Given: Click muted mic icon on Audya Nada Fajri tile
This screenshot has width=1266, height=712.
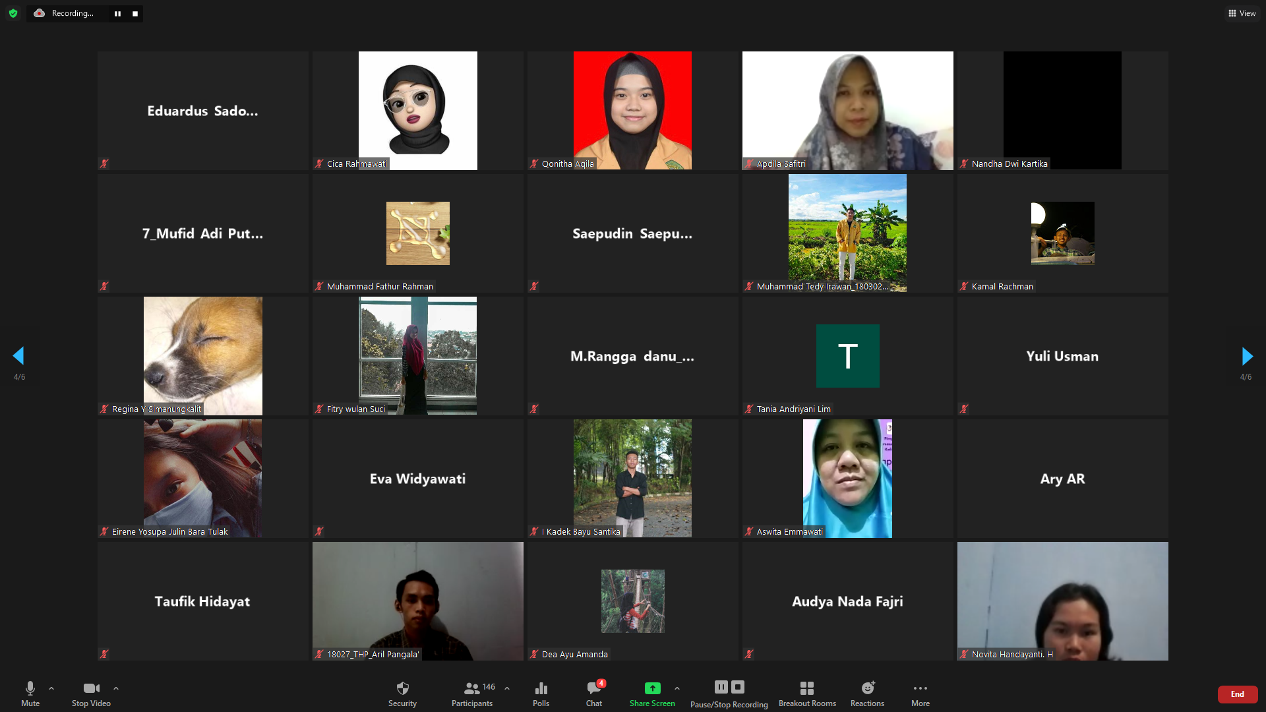Looking at the screenshot, I should click(x=749, y=654).
